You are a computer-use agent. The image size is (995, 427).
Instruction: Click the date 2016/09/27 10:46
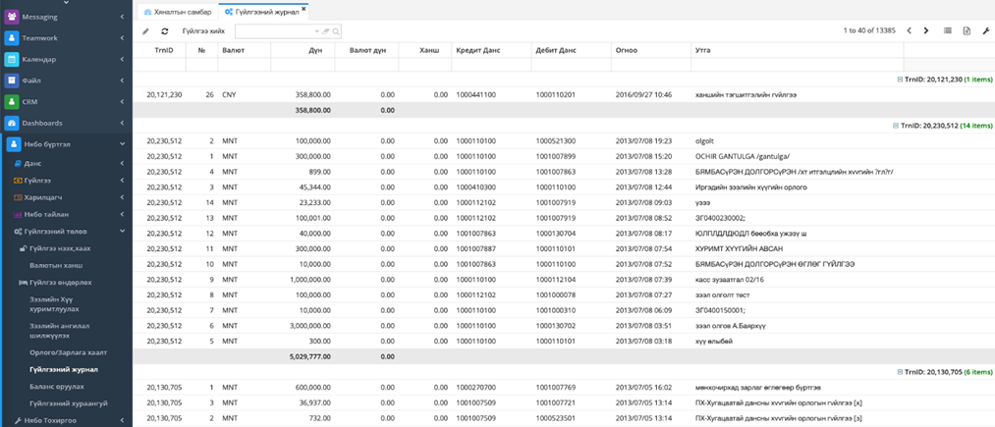[x=643, y=94]
